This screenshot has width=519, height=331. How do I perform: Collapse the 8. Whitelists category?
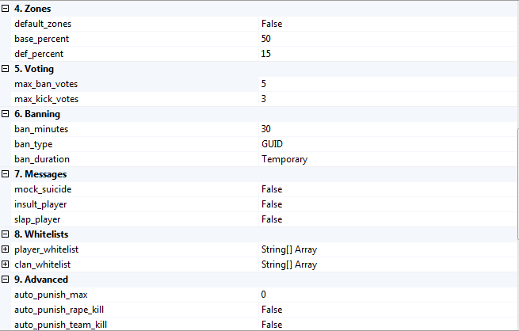click(x=6, y=234)
